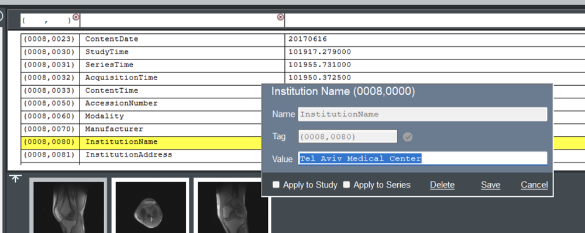585x233 pixels.
Task: Save the Institution Name value
Action: pyautogui.click(x=491, y=185)
